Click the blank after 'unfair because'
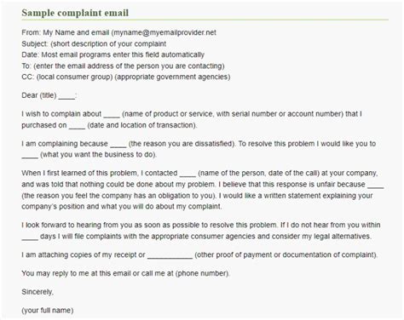 pos(376,186)
